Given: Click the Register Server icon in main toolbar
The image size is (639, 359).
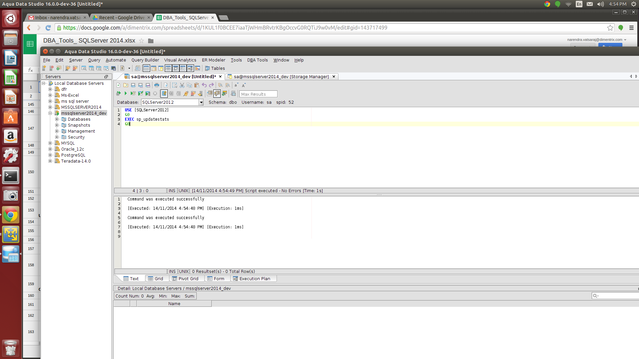Looking at the screenshot, I should (44, 68).
